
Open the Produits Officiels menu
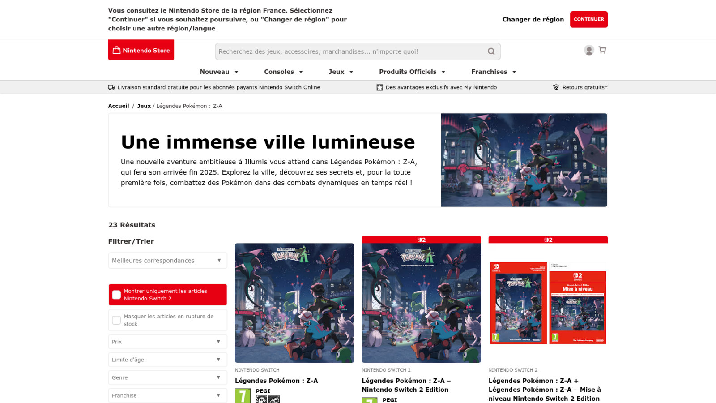point(413,72)
